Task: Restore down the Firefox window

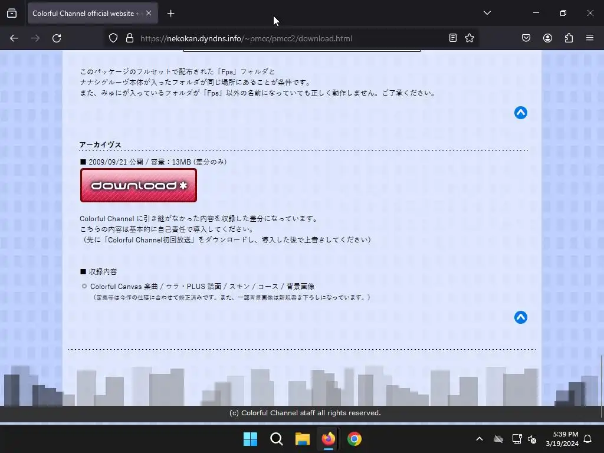Action: 563,13
